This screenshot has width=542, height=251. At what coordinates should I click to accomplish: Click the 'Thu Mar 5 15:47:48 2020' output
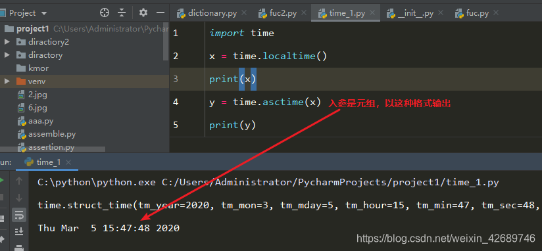(109, 228)
